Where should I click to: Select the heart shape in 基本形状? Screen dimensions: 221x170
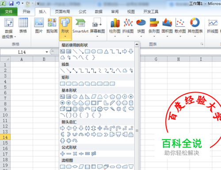[106, 109]
